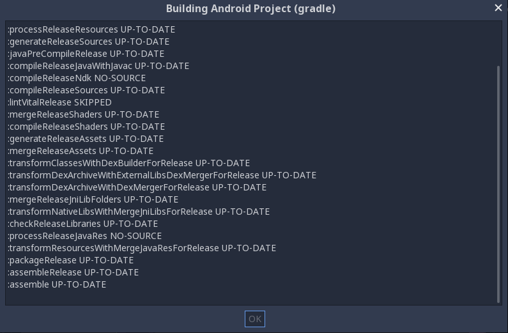
Task: Click ':transformClassesWithDexBuilderForRelease' log line
Action: [x=128, y=163]
